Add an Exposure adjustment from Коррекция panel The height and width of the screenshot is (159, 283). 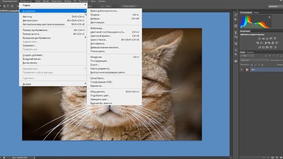271,38
